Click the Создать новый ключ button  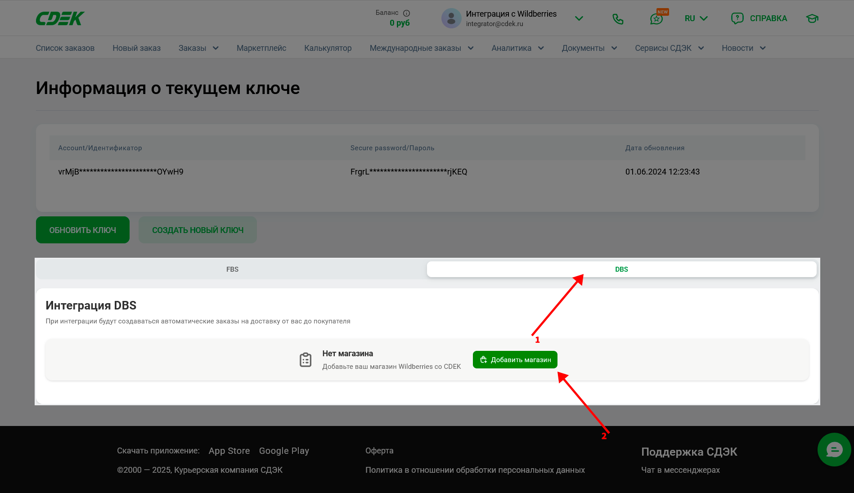click(198, 230)
